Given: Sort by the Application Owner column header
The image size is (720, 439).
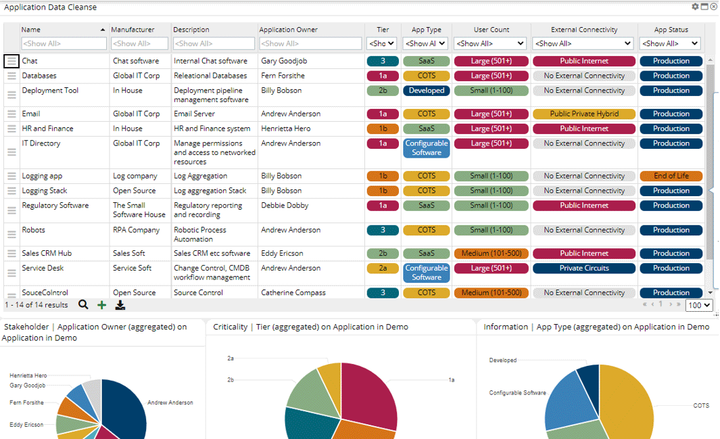Looking at the screenshot, I should 289,29.
